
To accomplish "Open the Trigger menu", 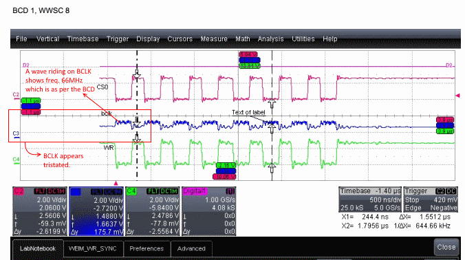I will [x=118, y=39].
